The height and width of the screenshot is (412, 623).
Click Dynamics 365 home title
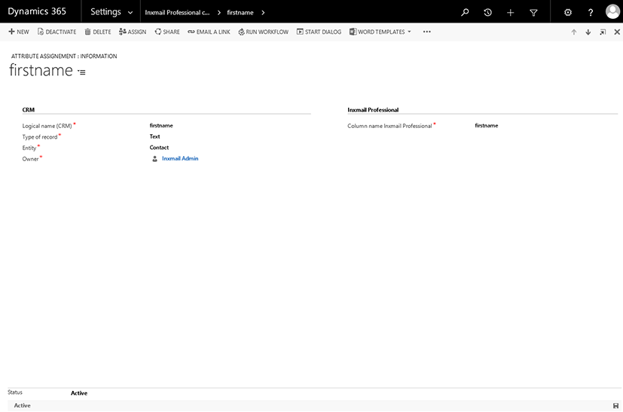pos(37,11)
